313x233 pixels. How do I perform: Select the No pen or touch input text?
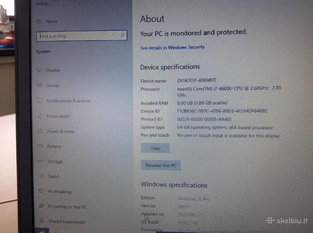[x=228, y=135]
